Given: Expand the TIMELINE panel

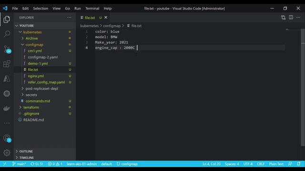Looking at the screenshot, I should click(x=45, y=158).
